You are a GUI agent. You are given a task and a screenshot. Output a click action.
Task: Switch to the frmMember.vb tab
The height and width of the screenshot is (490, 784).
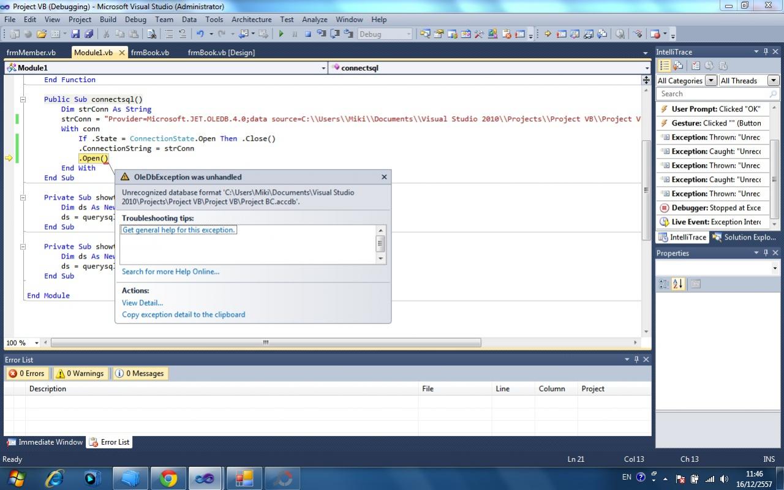coord(31,53)
